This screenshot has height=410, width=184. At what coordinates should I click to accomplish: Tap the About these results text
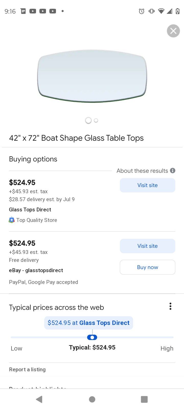tap(142, 171)
